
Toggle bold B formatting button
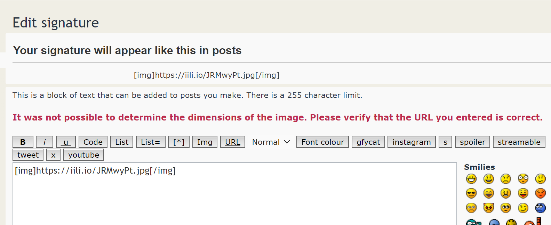(23, 142)
